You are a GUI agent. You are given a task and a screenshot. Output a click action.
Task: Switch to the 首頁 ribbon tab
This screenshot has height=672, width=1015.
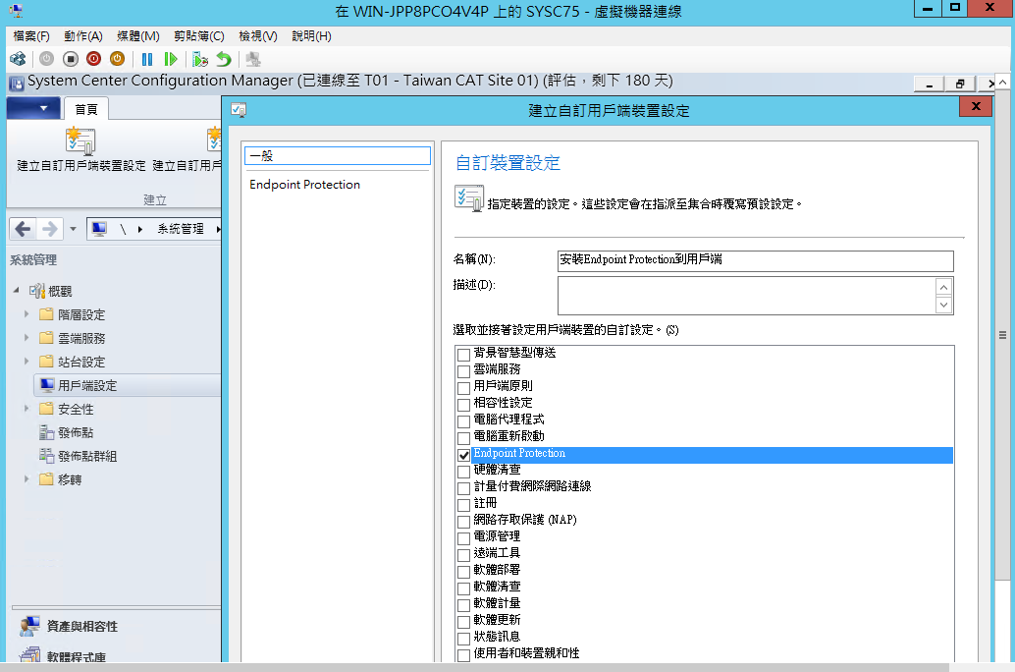[85, 109]
